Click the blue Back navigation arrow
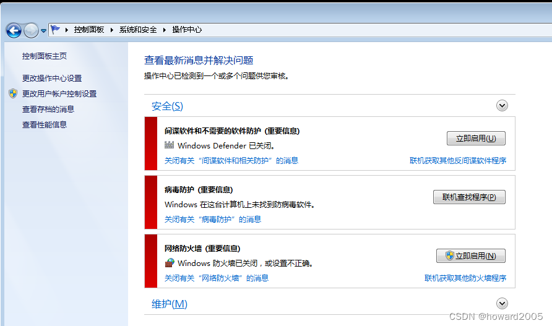The height and width of the screenshot is (326, 552). point(14,31)
